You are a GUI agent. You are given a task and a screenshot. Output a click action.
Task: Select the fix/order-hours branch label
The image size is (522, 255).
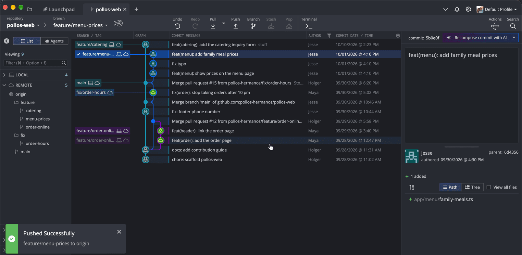[x=95, y=92]
